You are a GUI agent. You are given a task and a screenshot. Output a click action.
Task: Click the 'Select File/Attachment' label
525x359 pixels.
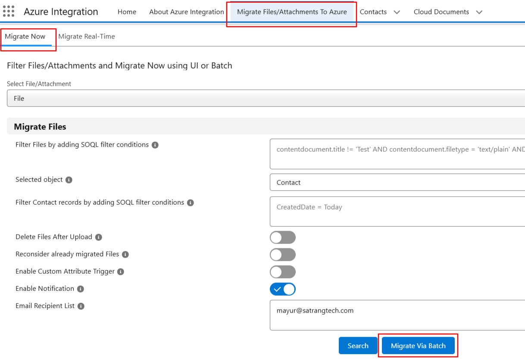[x=39, y=84]
